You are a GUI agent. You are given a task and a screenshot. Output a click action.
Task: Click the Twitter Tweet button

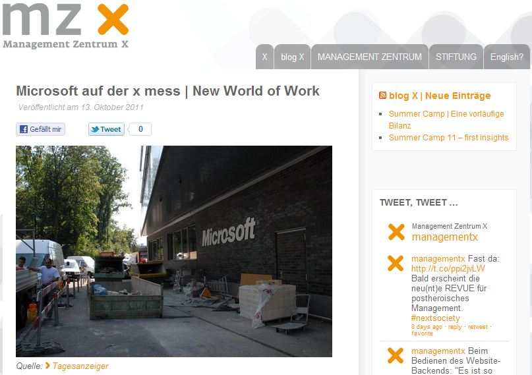[107, 129]
